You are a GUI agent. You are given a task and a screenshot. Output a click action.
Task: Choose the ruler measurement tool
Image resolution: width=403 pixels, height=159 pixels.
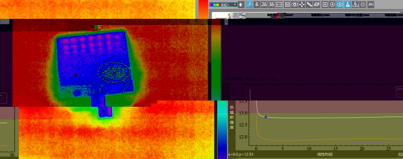[309, 4]
